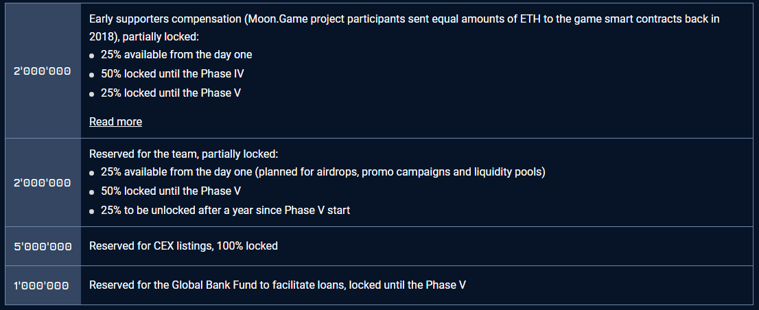The width and height of the screenshot is (759, 310).
Task: Click the bullet dot before '50% locked until the Phase IV'
Action: (91, 75)
